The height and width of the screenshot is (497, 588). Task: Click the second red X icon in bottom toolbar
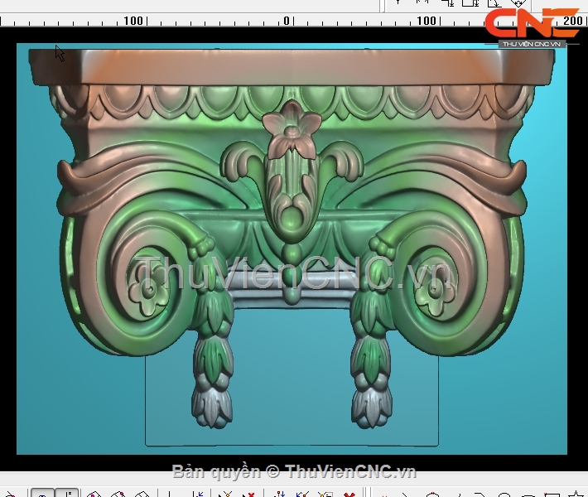(x=349, y=494)
